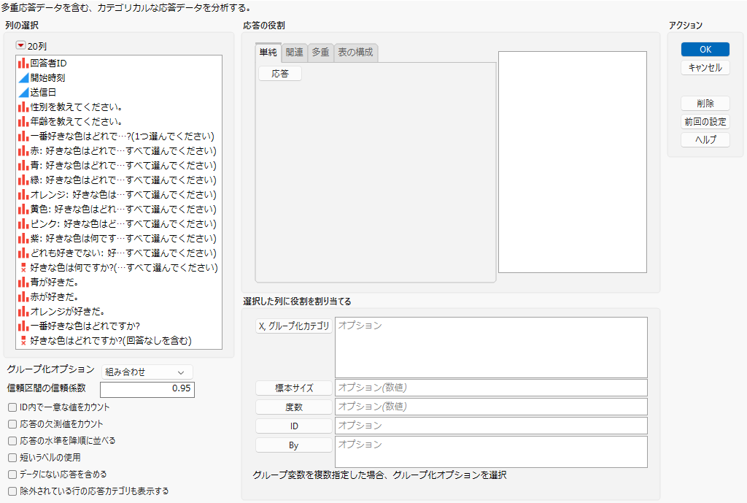Click the icon for the 赤: 好きな色 column
The image size is (747, 503).
point(23,150)
